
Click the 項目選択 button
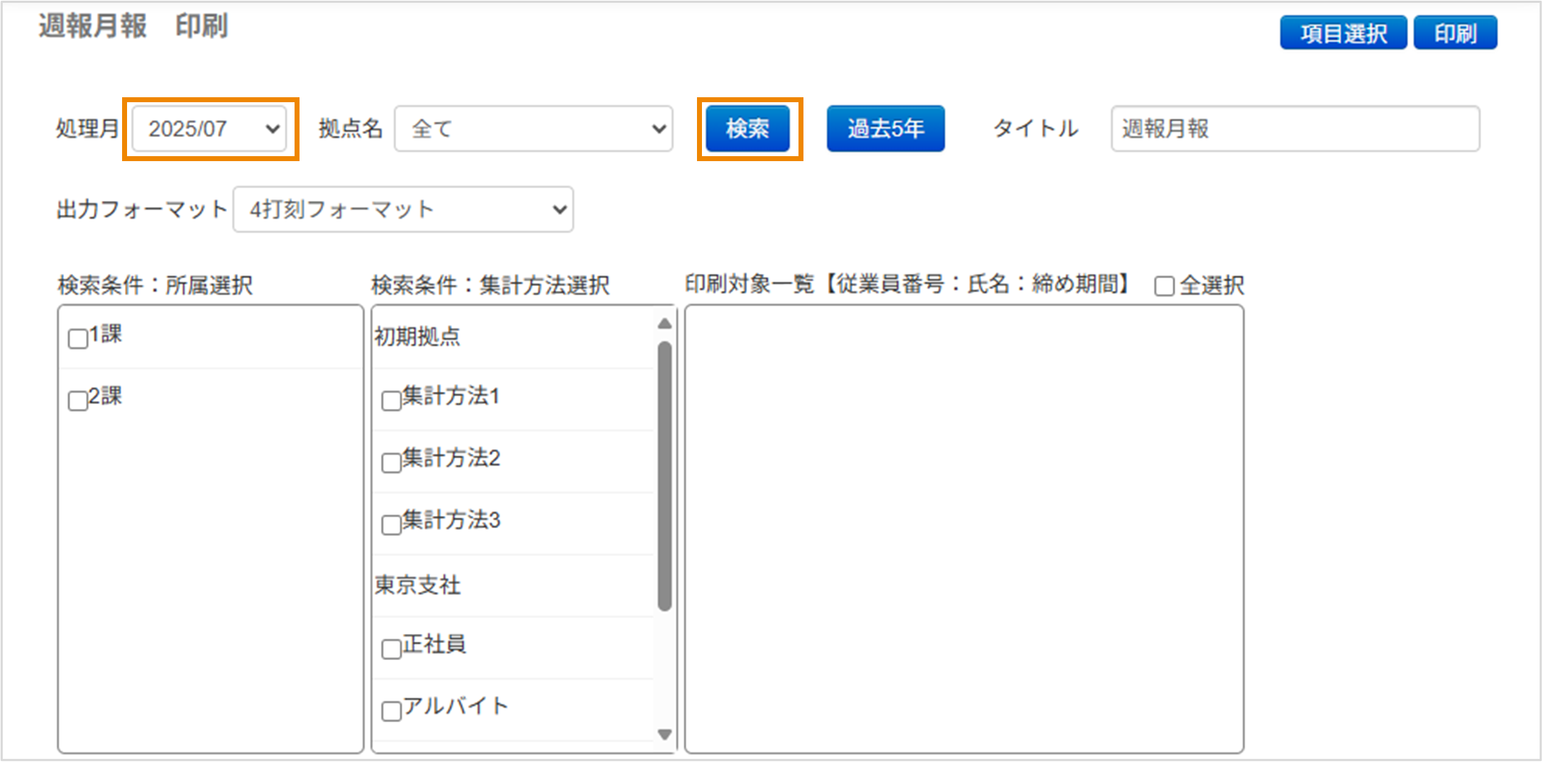tap(1341, 31)
